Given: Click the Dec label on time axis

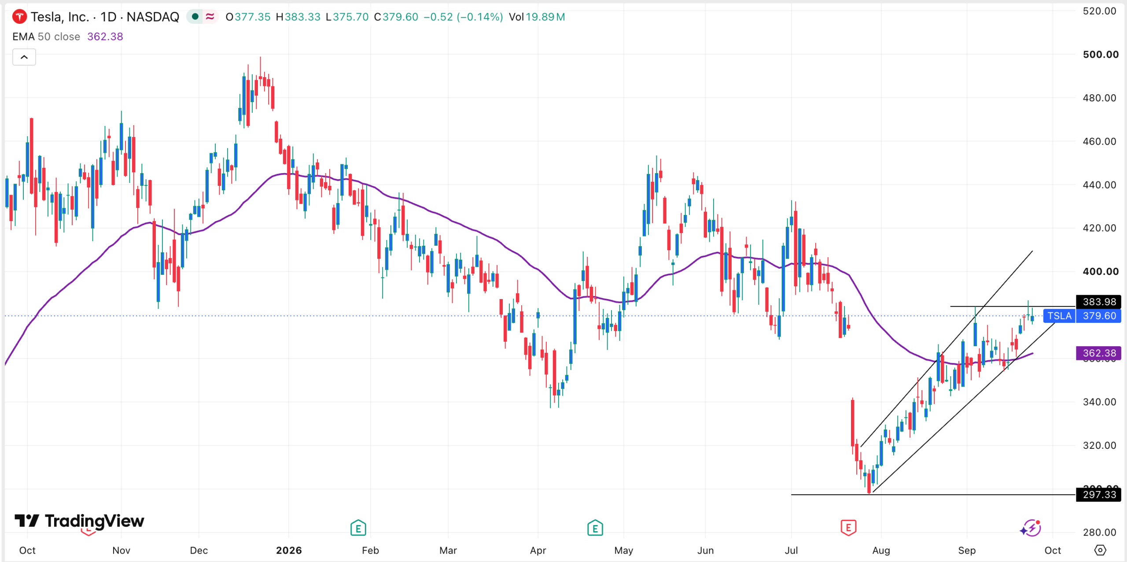Looking at the screenshot, I should pyautogui.click(x=199, y=550).
